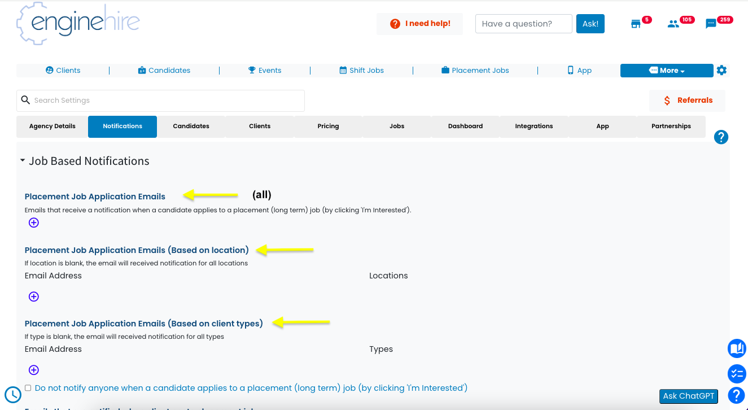748x410 pixels.
Task: Open the App settings tab
Action: click(x=603, y=127)
